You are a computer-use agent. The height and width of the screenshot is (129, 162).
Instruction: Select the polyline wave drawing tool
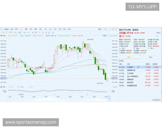coord(15,33)
